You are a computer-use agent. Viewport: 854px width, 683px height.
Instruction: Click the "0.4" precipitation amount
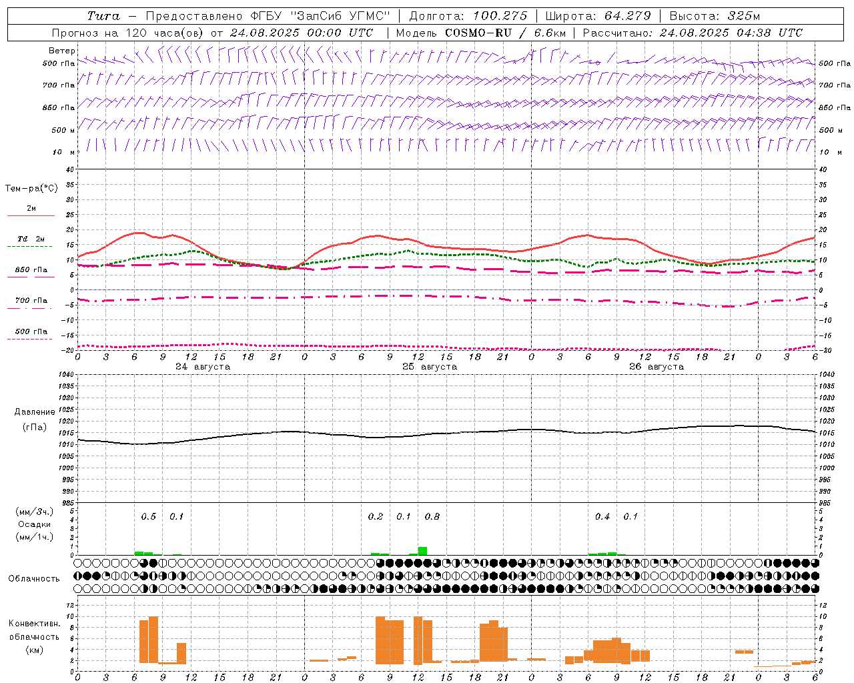click(x=602, y=517)
